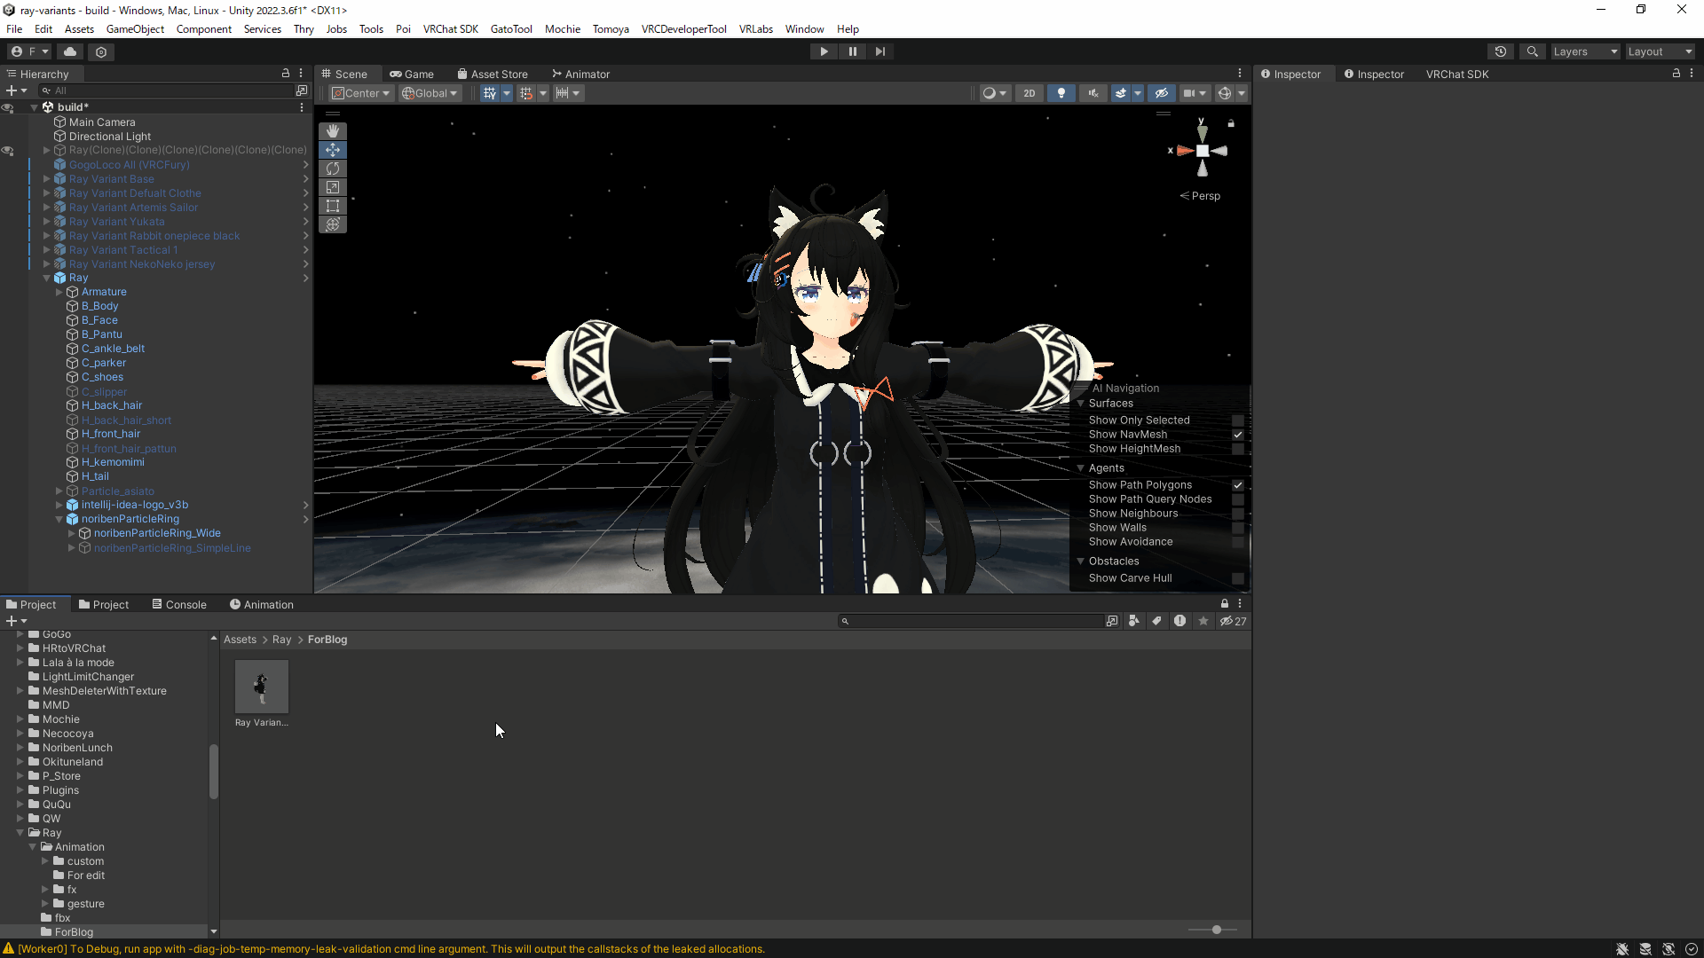1704x958 pixels.
Task: Enable Show Only Selected checkbox
Action: 1237,420
